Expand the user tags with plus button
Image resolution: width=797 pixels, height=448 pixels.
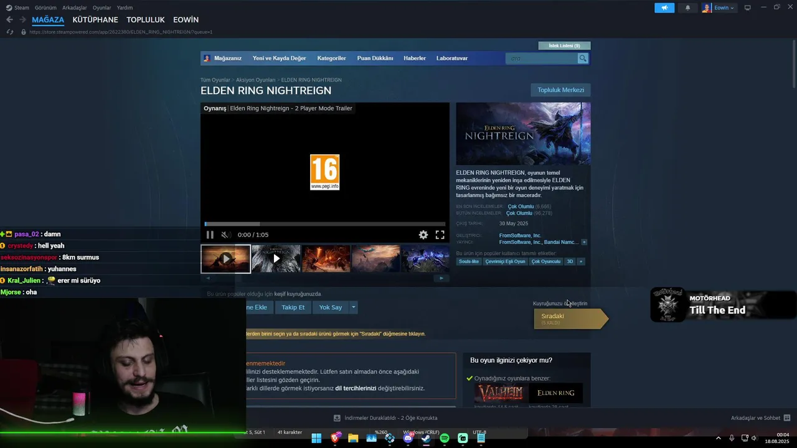581,261
